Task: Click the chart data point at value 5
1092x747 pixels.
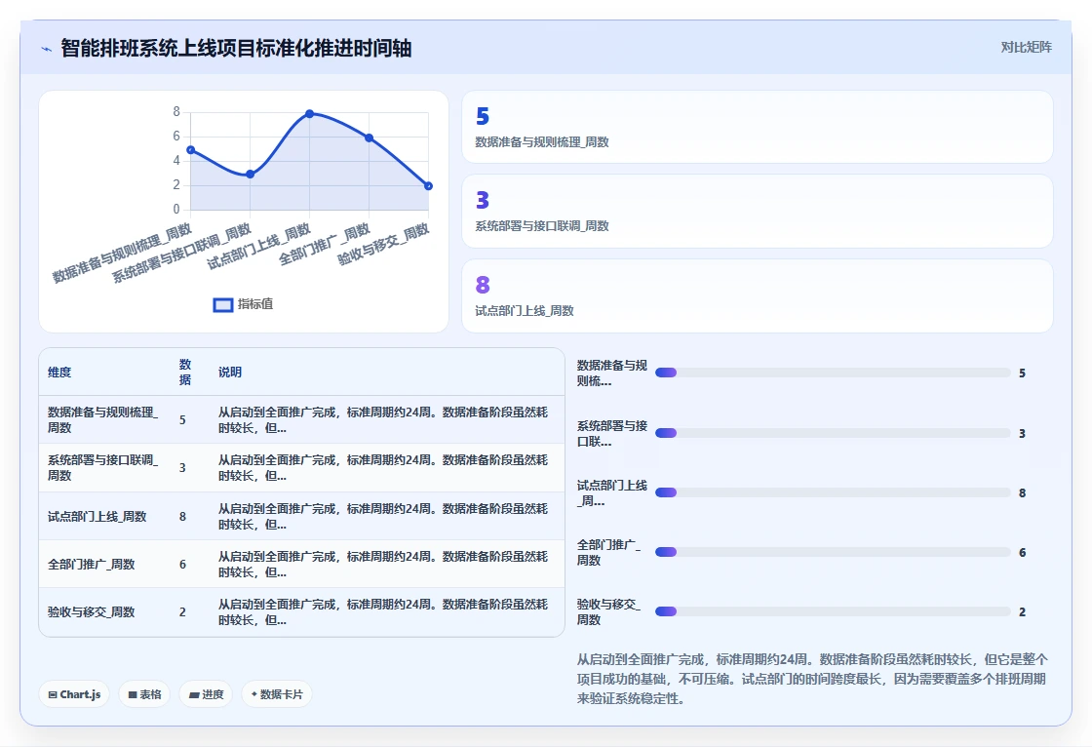Action: (191, 150)
